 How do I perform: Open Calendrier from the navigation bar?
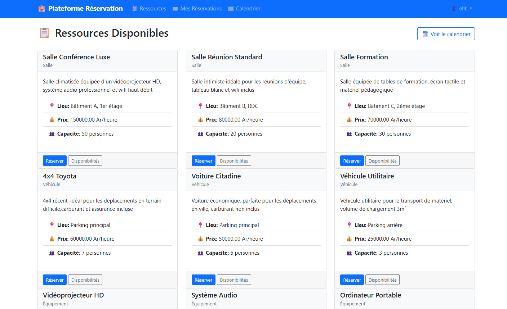[x=244, y=9]
